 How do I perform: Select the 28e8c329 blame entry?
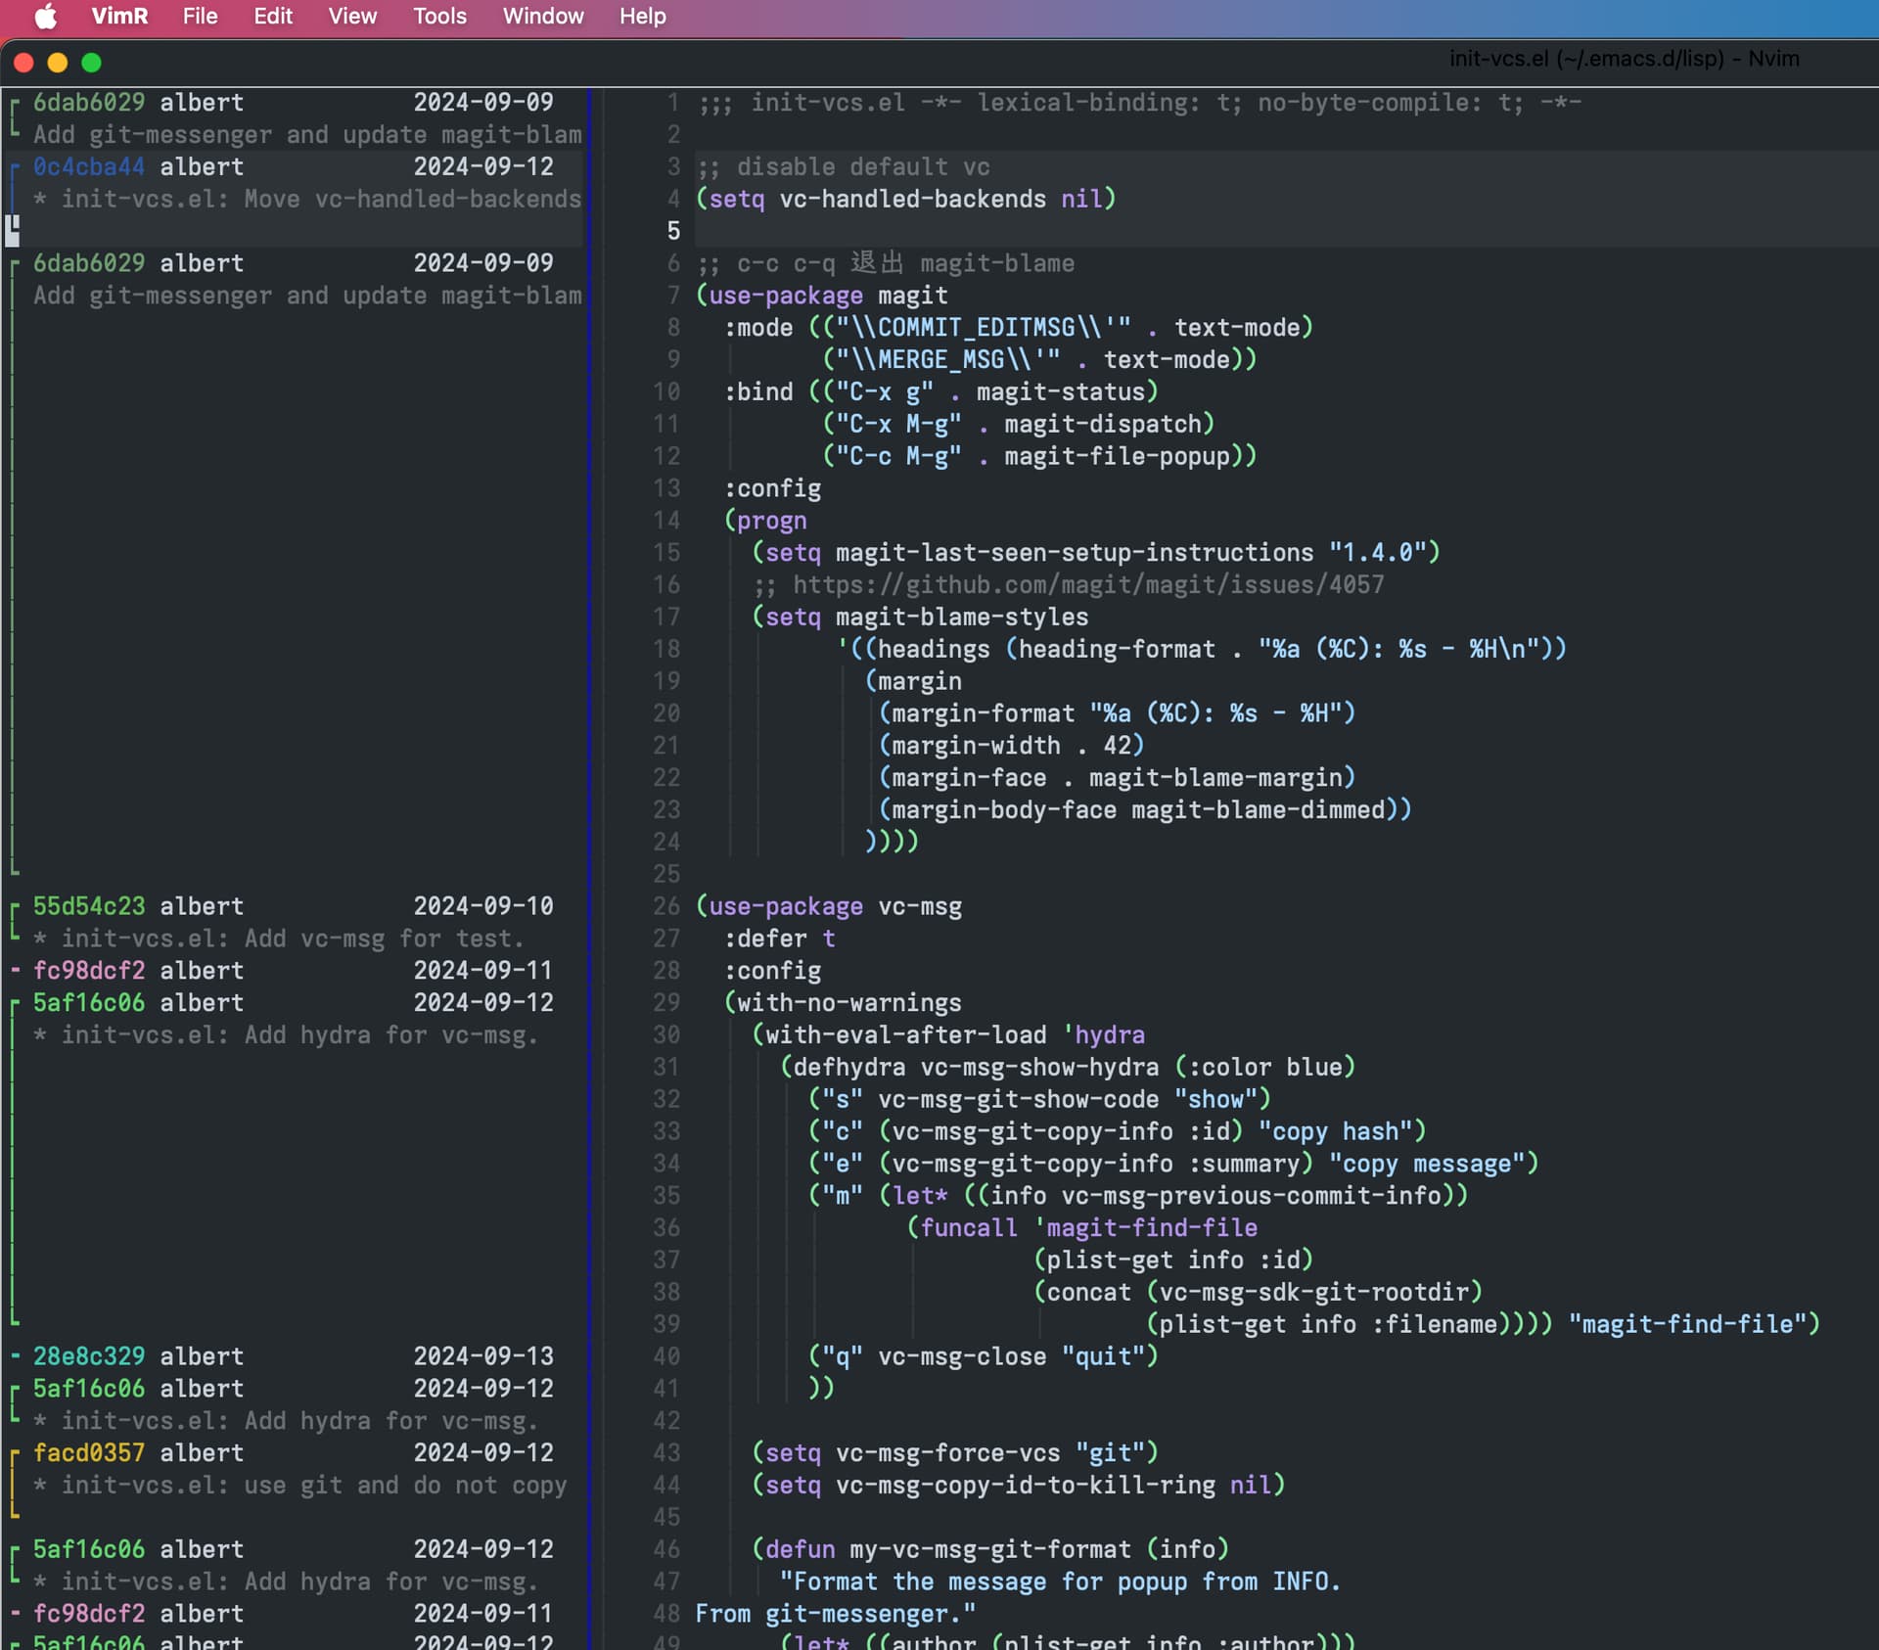pos(89,1356)
